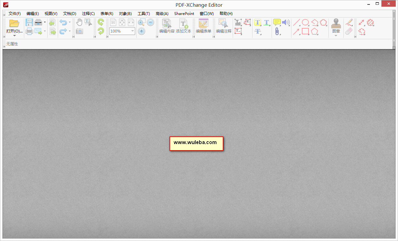Expand the Scanner options dropdown arrow
Viewport: 398px width, 241px height.
(45, 22)
